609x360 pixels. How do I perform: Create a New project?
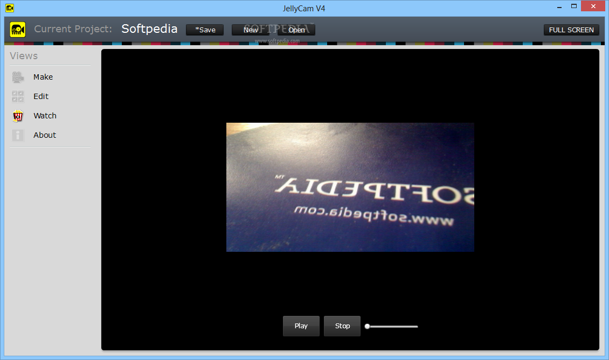(x=251, y=30)
